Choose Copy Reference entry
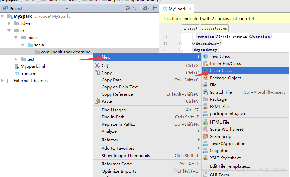 point(147,94)
